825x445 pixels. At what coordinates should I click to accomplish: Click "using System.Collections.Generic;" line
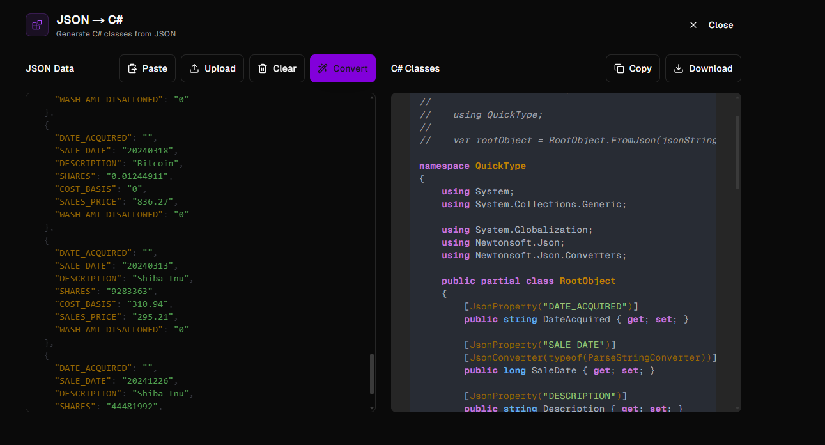pos(534,204)
